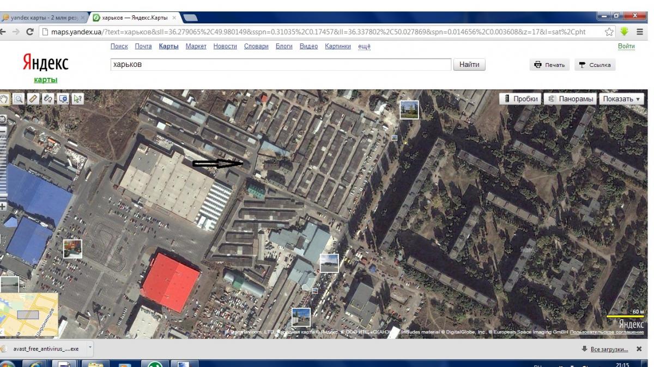This screenshot has height=367, width=654.
Task: Open the Картинки service link
Action: (x=338, y=46)
